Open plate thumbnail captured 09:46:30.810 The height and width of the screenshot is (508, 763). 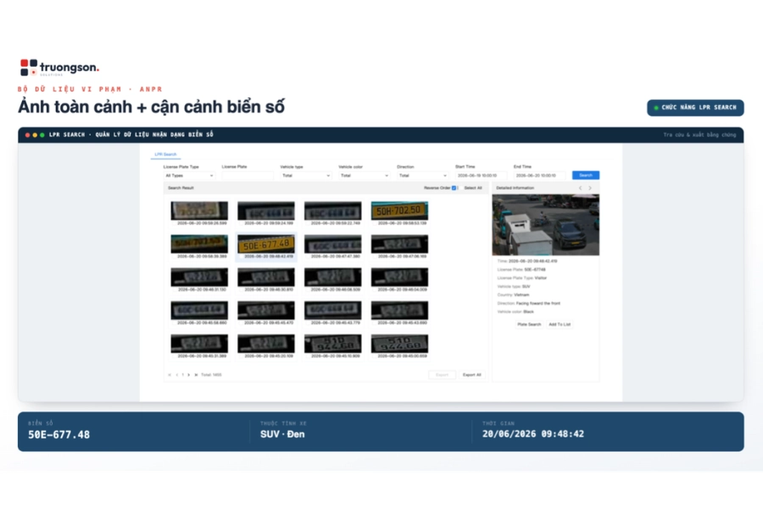pos(265,277)
